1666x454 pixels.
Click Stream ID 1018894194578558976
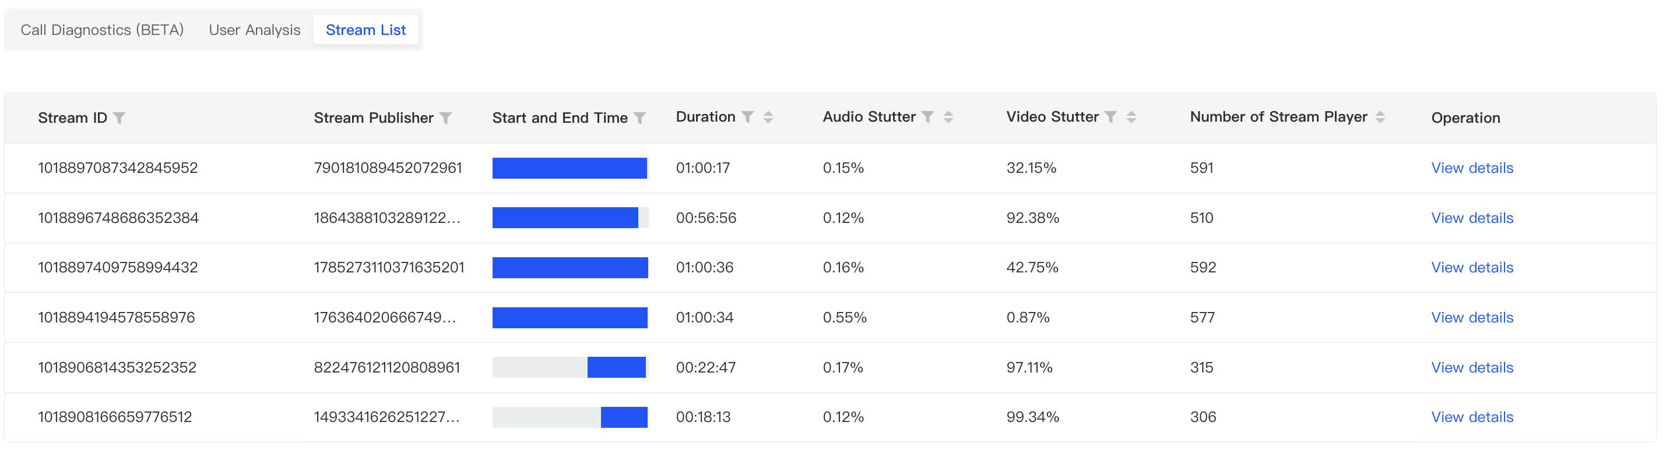tap(117, 318)
